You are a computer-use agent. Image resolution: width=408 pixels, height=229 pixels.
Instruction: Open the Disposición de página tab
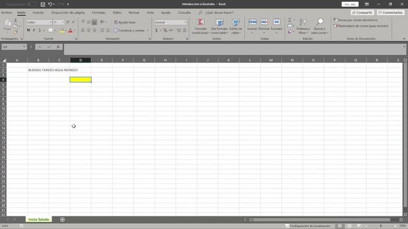coord(68,13)
